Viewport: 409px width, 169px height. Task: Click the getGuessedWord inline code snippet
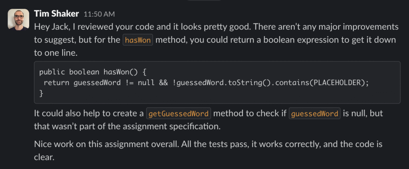pyautogui.click(x=179, y=114)
